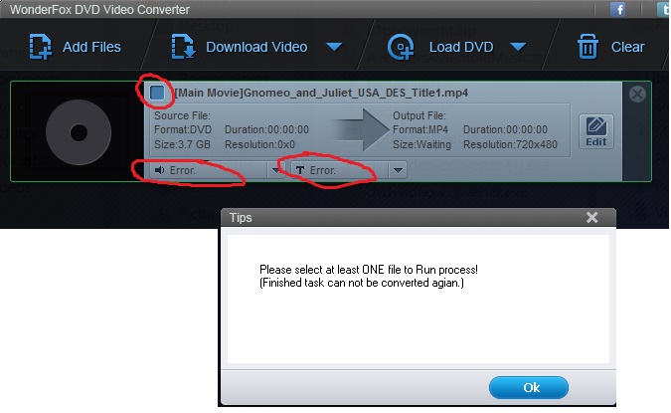Click the Clear trash can icon
The width and height of the screenshot is (671, 413).
click(587, 46)
